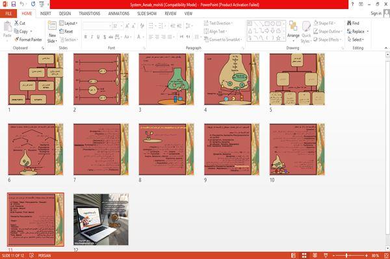Open Align Text dropdown
Screen dimensions: 390x259
click(215, 31)
